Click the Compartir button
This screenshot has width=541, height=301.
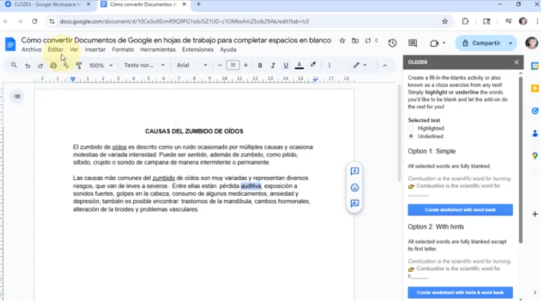click(x=482, y=44)
